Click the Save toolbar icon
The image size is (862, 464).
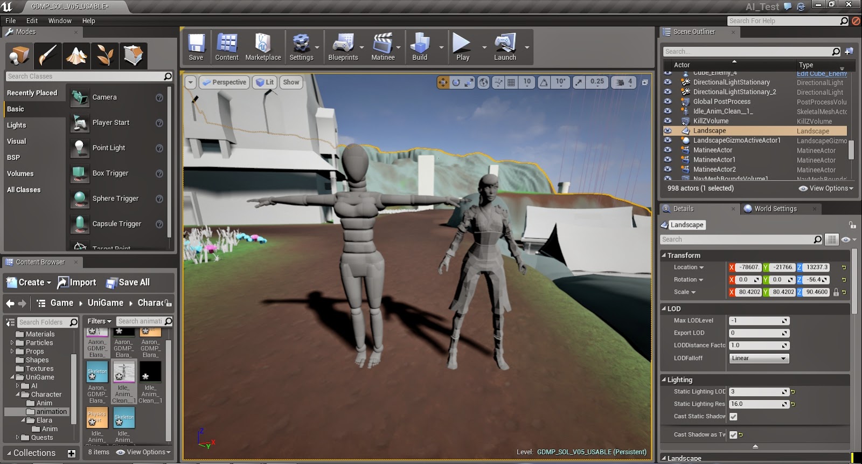(196, 47)
